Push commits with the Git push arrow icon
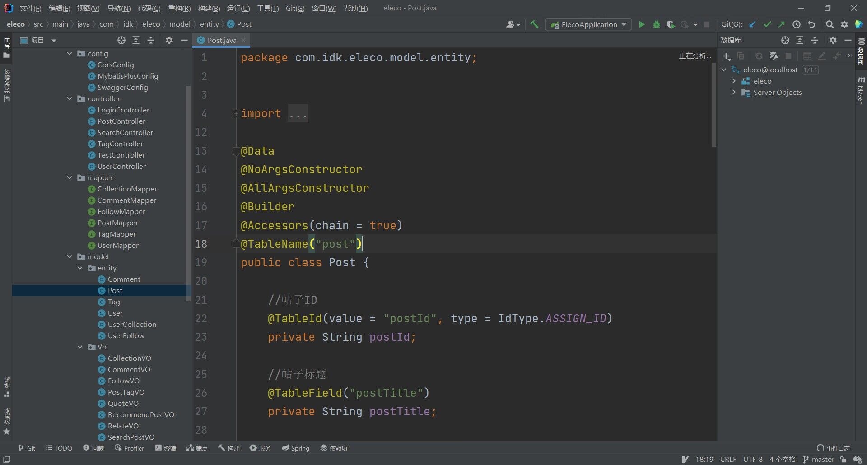Screen dimensions: 867x465 (781, 24)
